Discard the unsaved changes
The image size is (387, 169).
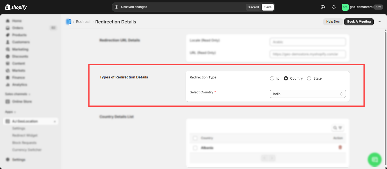pyautogui.click(x=253, y=7)
